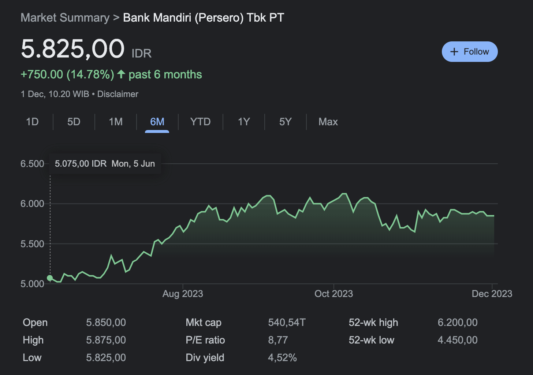This screenshot has height=375, width=533.
Task: Open the Market Summary breadcrumb link
Action: pos(65,18)
